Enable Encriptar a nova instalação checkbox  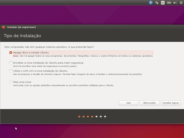[x=11, y=63]
